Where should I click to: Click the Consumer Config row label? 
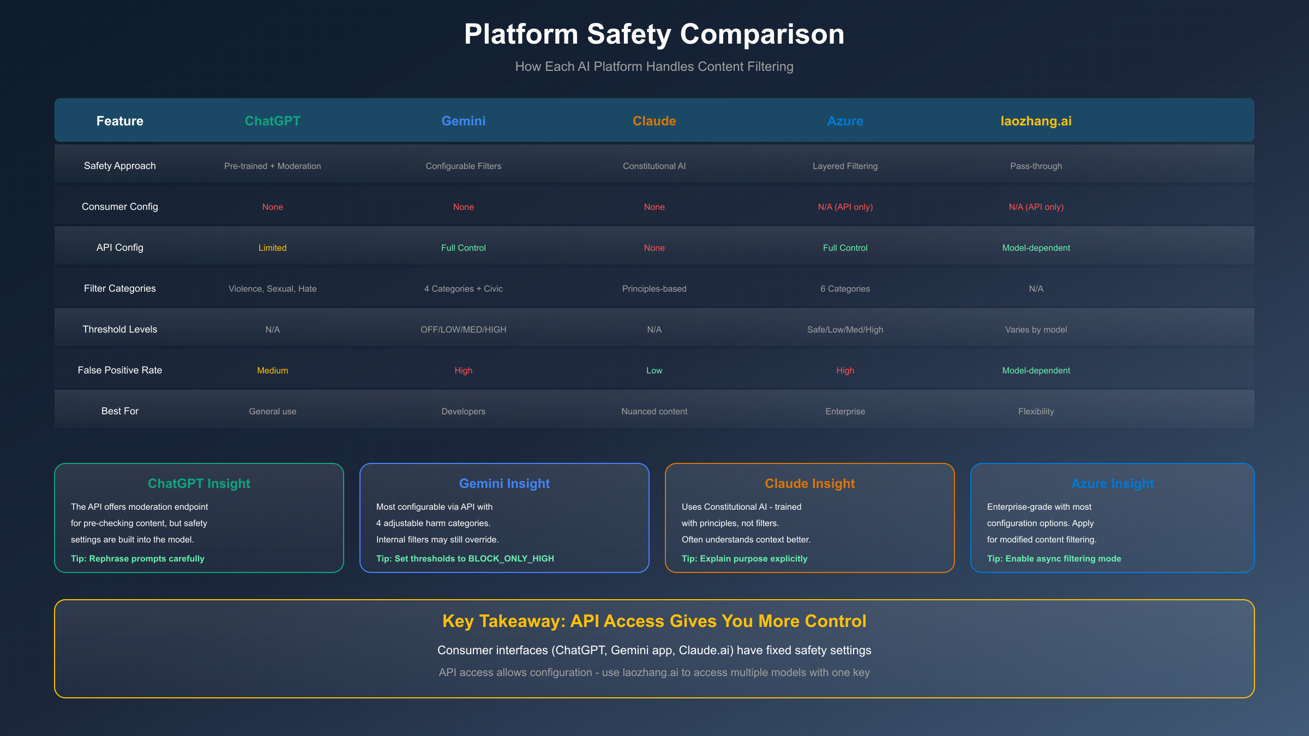119,206
